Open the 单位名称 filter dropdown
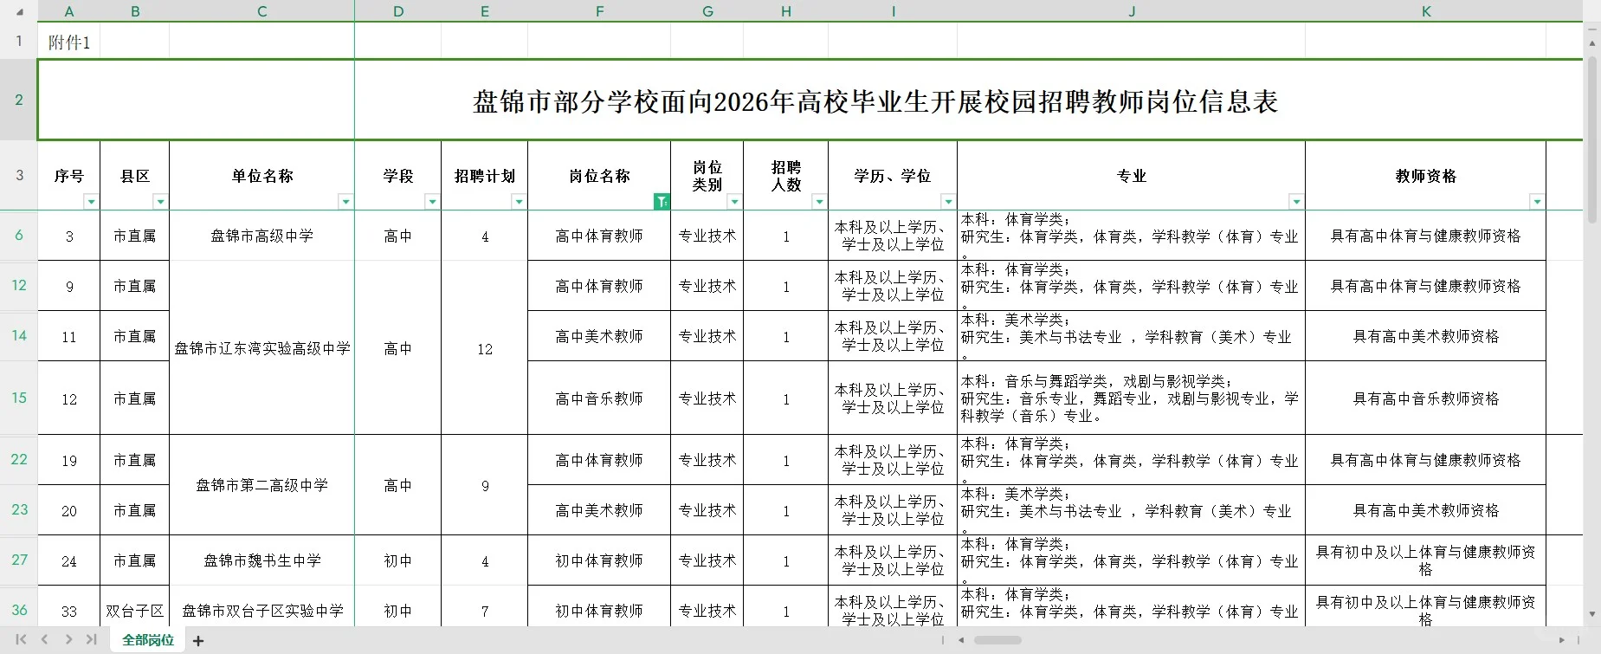Screen dimensions: 1601x654 (345, 202)
